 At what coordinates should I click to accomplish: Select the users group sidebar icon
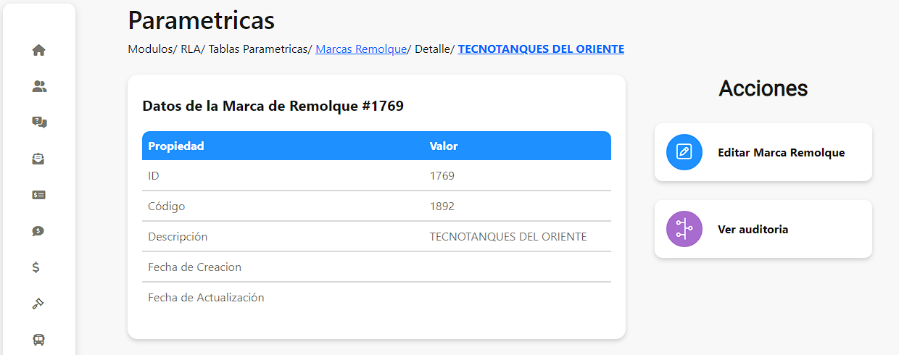pos(39,86)
